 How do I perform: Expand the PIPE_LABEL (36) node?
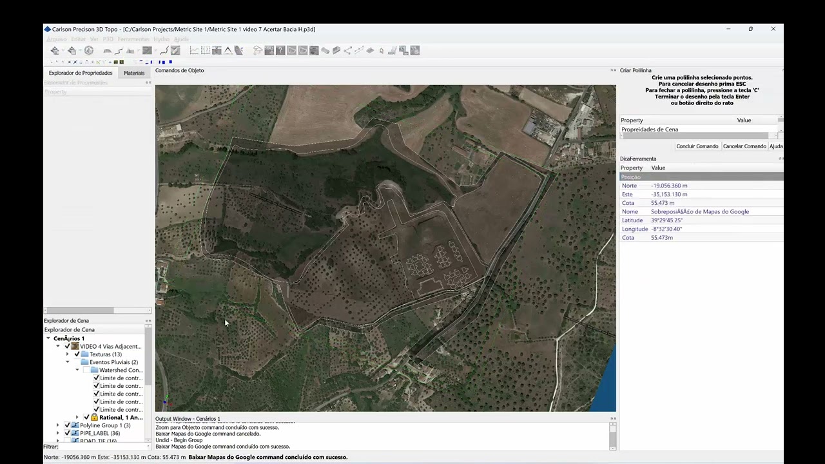[x=58, y=433]
